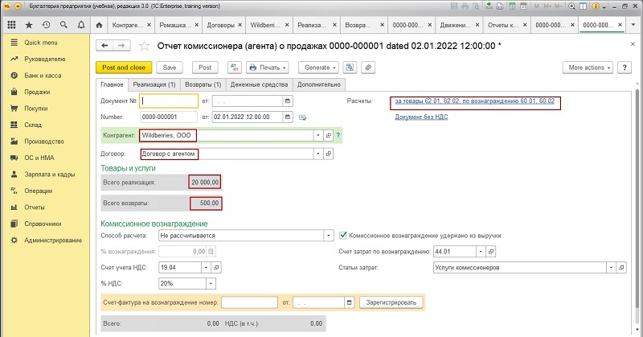This screenshot has height=337, width=643.
Task: Open calculator in % вознаграждения field
Action: 211,251
